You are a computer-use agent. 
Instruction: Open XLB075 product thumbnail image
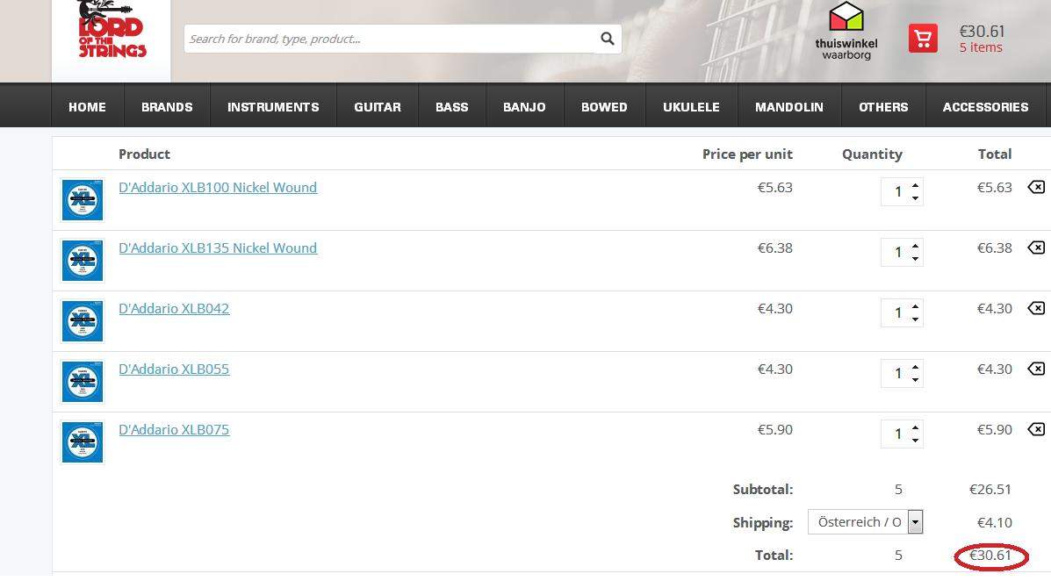pyautogui.click(x=83, y=441)
